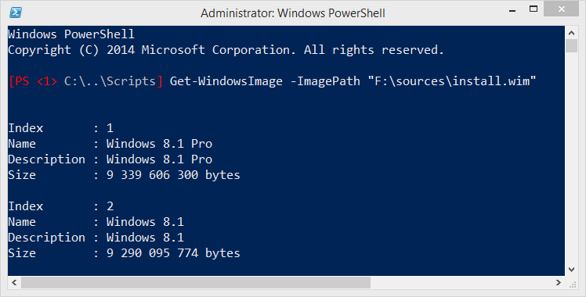Click the '9 339 606 300 bytes' size value
This screenshot has width=586, height=297.
coord(173,175)
